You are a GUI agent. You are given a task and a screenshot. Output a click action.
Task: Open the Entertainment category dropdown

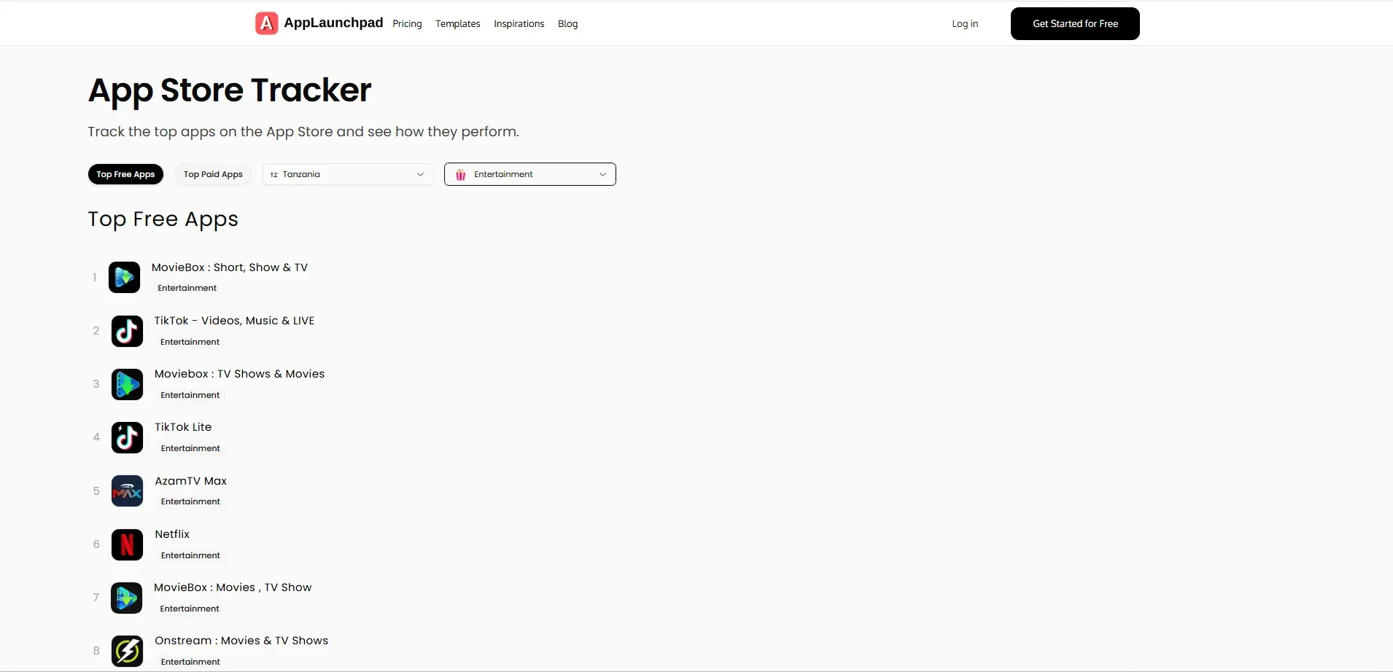(530, 174)
